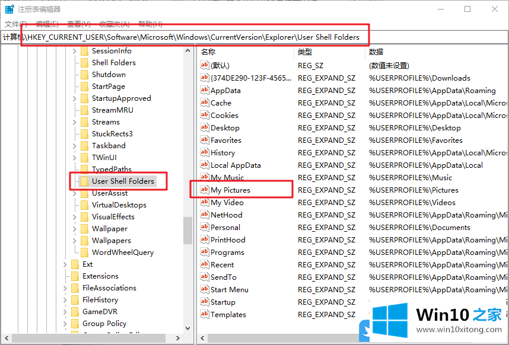Click the registry path address bar
This screenshot has width=509, height=345.
point(254,37)
